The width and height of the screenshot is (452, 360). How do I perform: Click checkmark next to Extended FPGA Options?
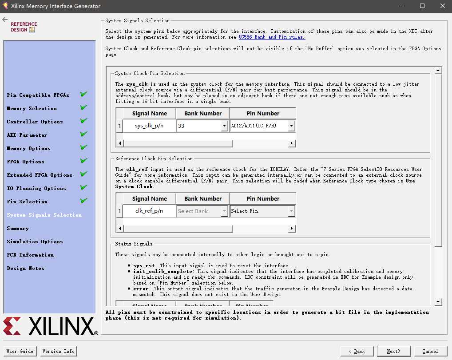click(83, 174)
